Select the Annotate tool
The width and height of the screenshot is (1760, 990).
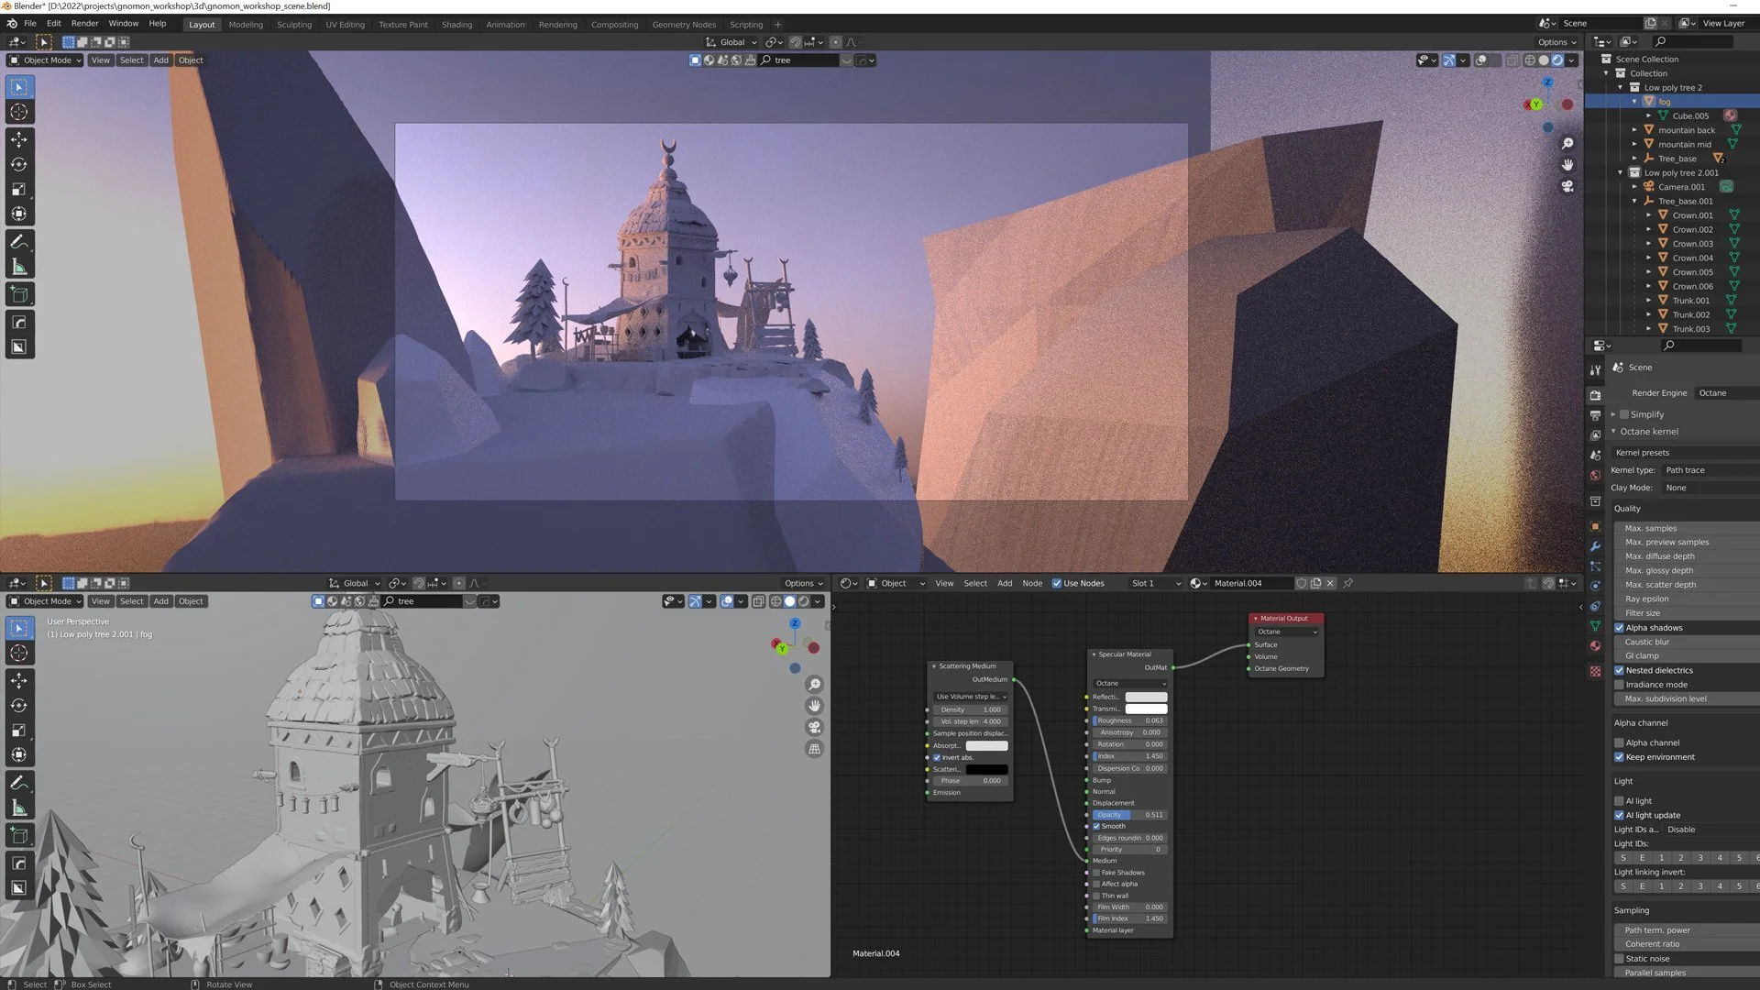coord(18,242)
